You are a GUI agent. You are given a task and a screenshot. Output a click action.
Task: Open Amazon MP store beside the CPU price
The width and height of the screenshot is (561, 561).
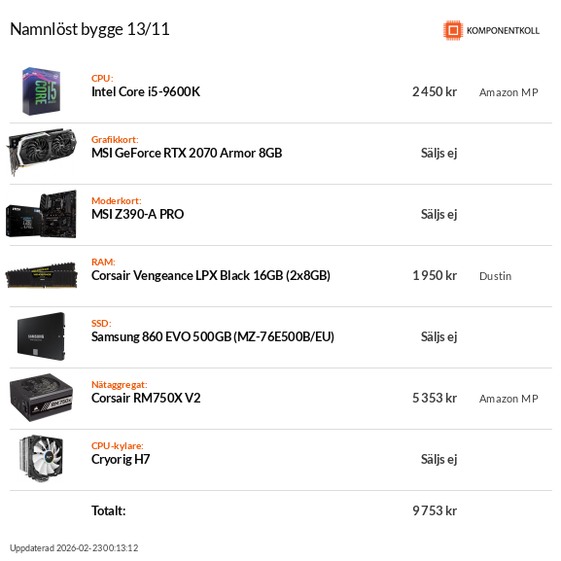pos(508,92)
